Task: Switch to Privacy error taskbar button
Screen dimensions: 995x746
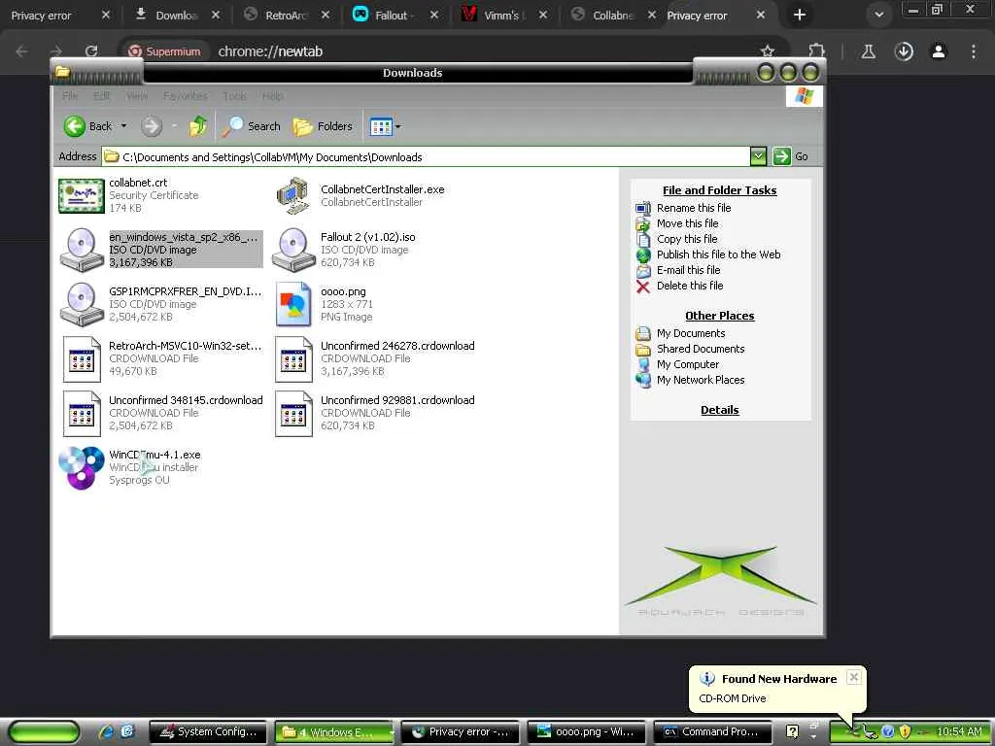Action: (460, 731)
